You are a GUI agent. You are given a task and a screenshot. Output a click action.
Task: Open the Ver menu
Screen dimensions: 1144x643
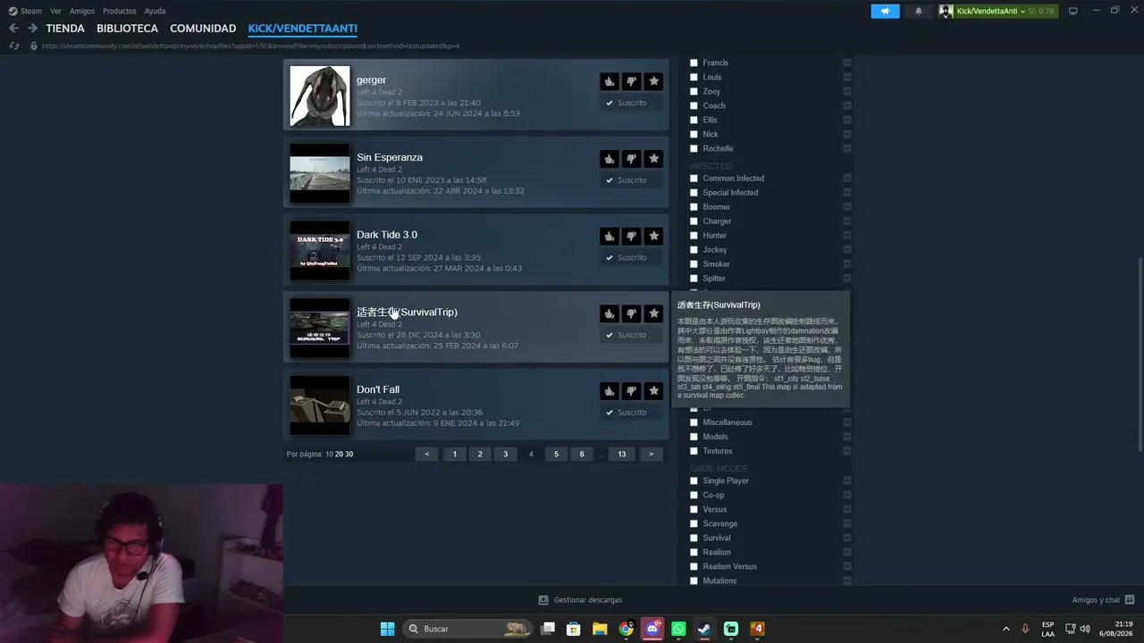click(x=55, y=11)
